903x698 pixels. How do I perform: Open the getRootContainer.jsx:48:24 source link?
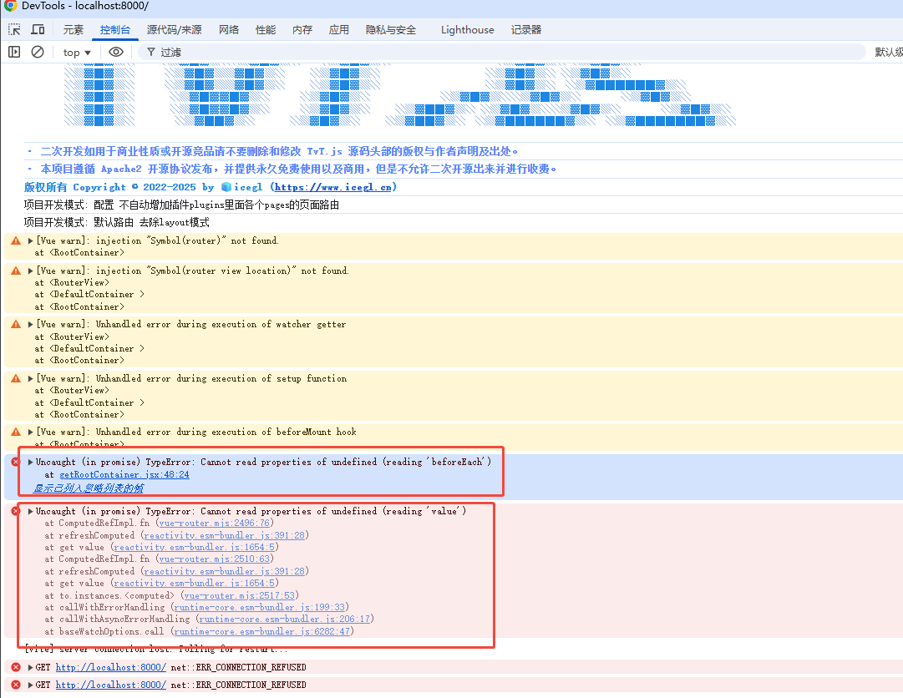124,474
